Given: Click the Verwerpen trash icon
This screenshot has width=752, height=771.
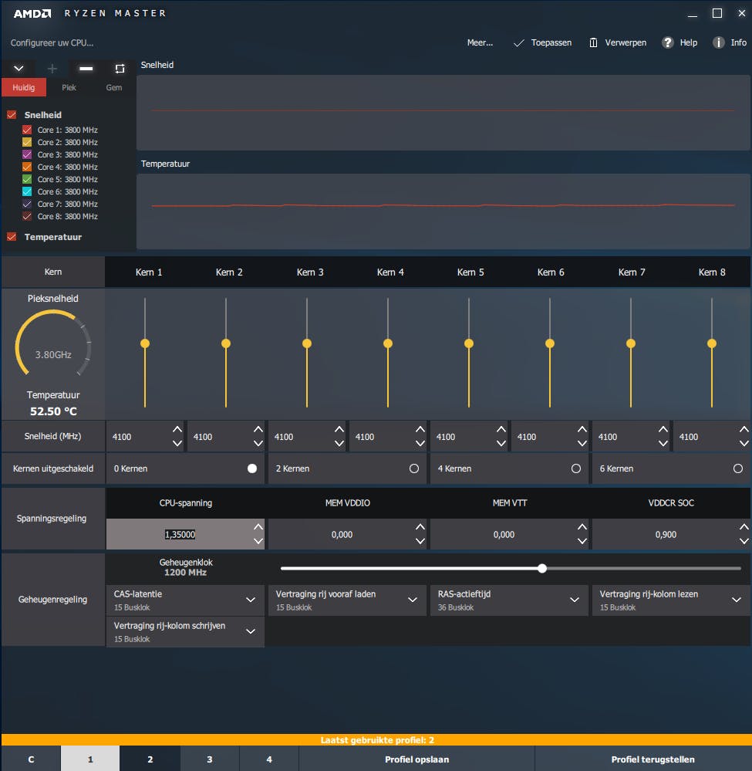Looking at the screenshot, I should (593, 43).
